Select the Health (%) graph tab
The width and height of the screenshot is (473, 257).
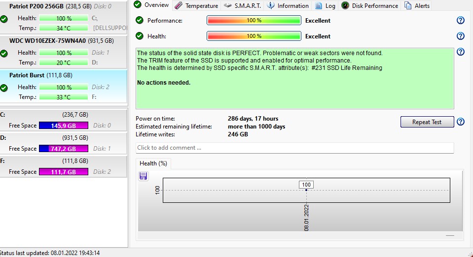(153, 163)
